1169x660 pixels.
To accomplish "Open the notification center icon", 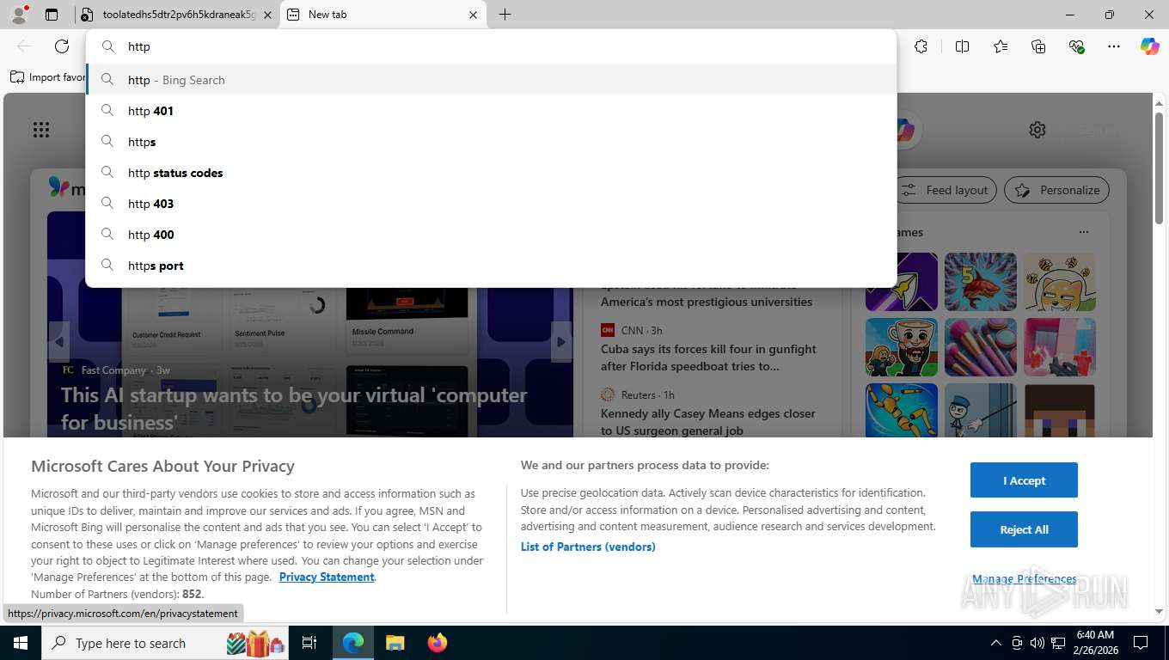I will (x=1141, y=643).
